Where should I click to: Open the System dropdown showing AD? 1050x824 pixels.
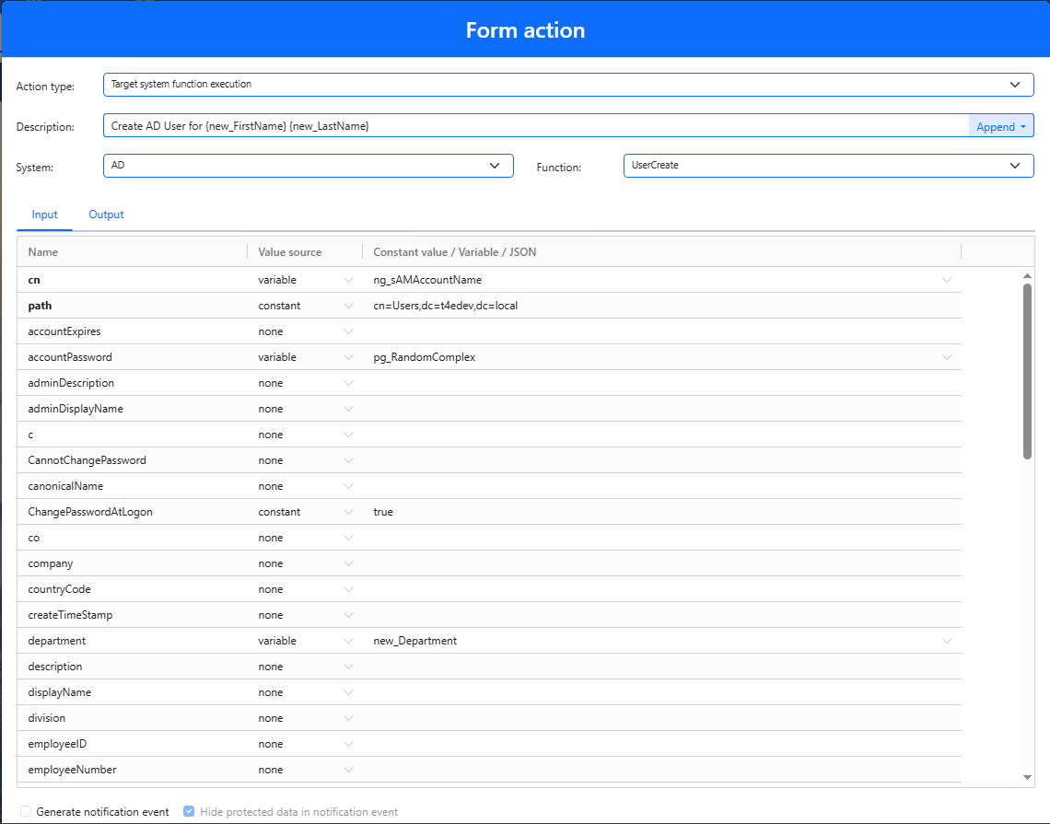[x=308, y=166]
